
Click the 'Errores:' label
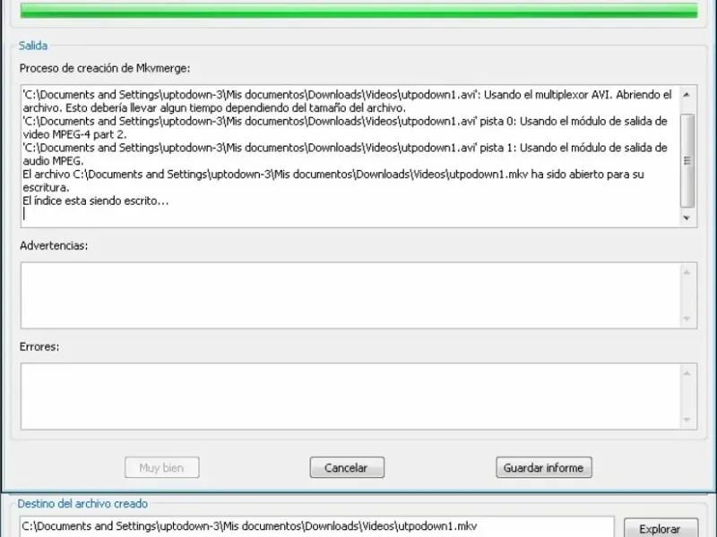(x=39, y=346)
